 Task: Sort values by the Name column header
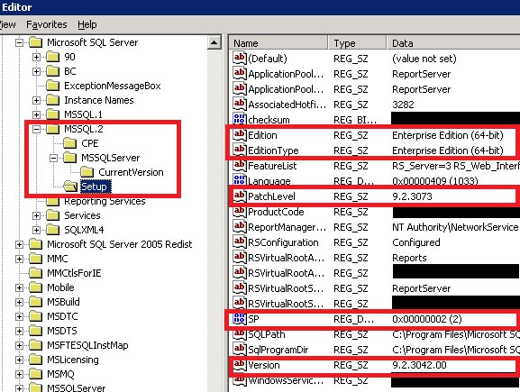[278, 43]
